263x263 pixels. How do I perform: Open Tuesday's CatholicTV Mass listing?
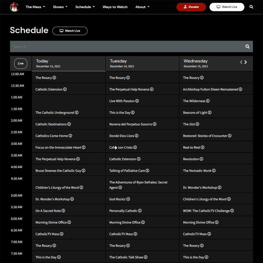(121, 234)
